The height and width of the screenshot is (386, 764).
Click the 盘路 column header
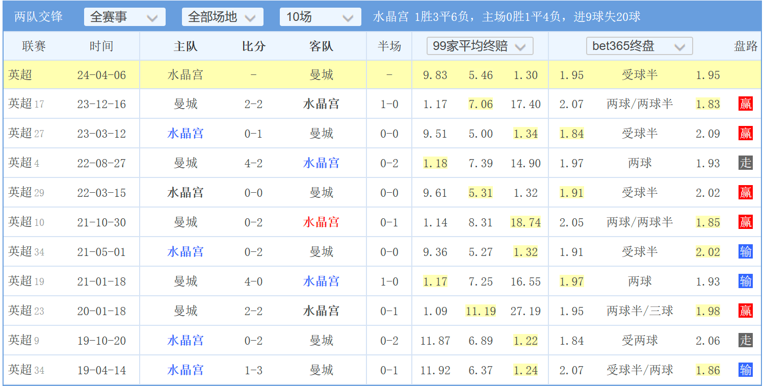pos(745,46)
